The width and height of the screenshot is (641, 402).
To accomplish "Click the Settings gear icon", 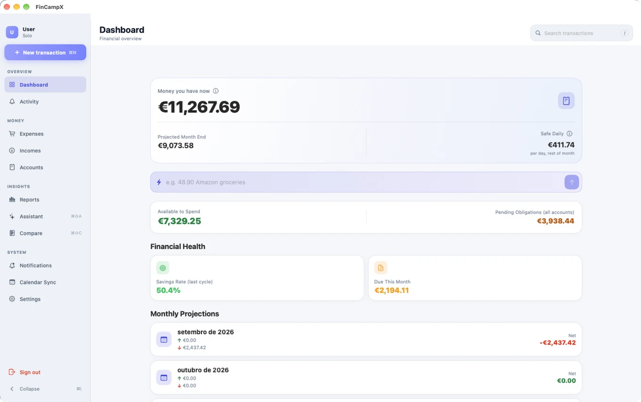I will [12, 299].
